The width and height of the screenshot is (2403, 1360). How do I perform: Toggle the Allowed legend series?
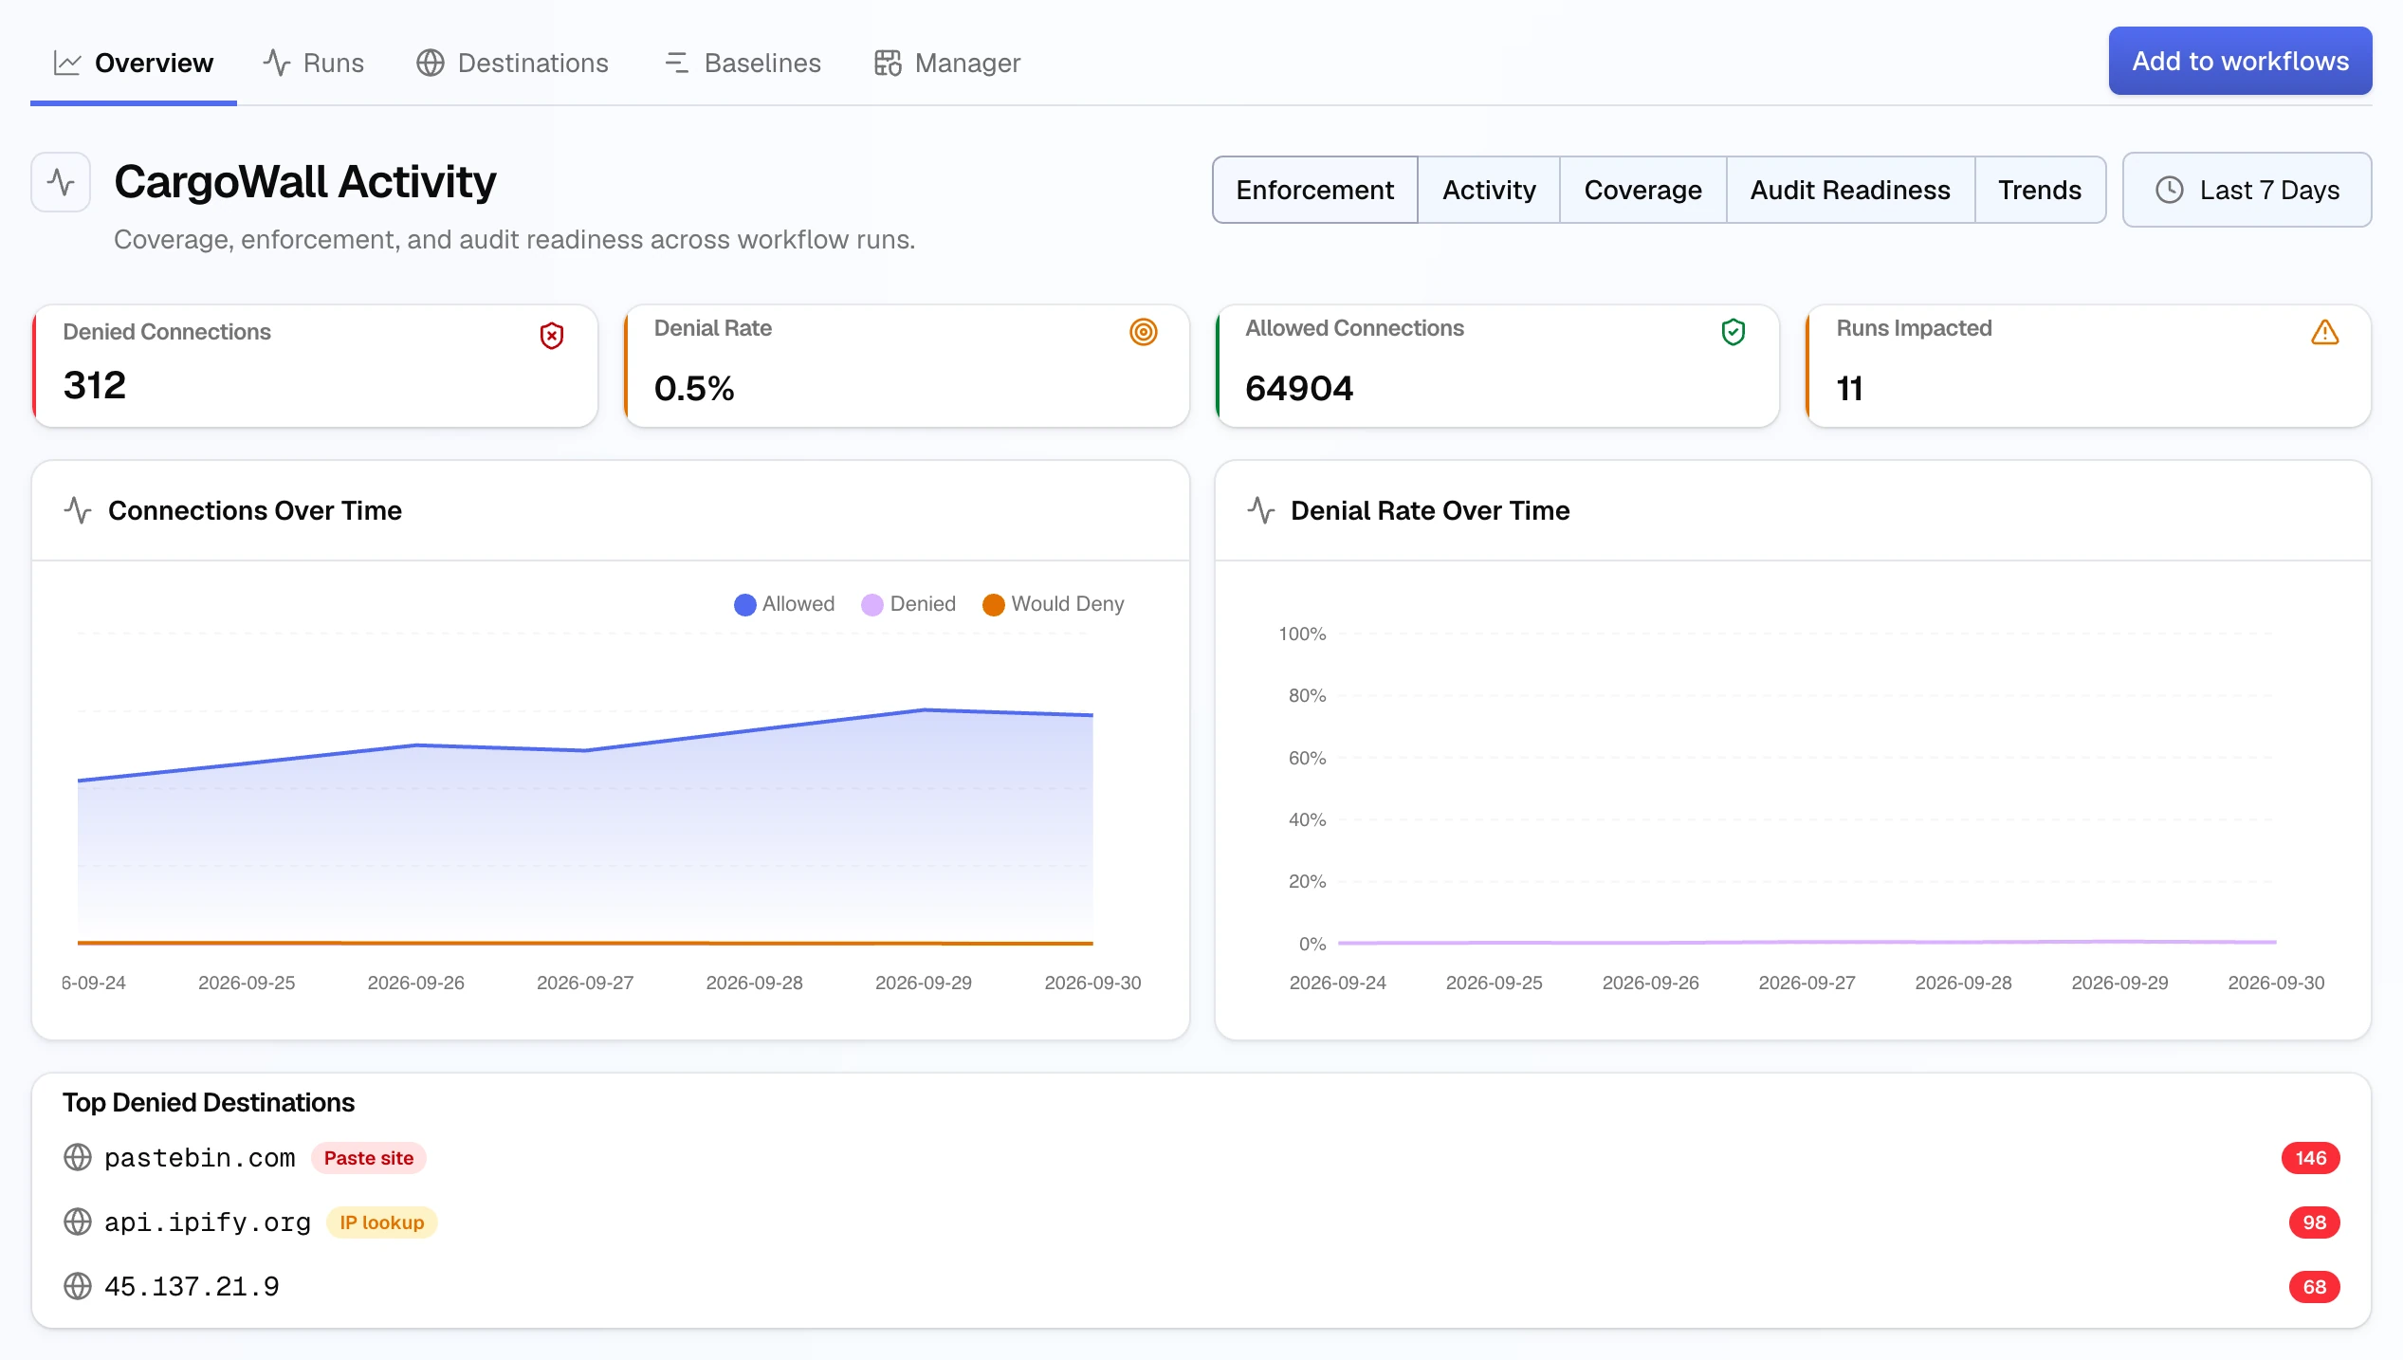tap(784, 604)
